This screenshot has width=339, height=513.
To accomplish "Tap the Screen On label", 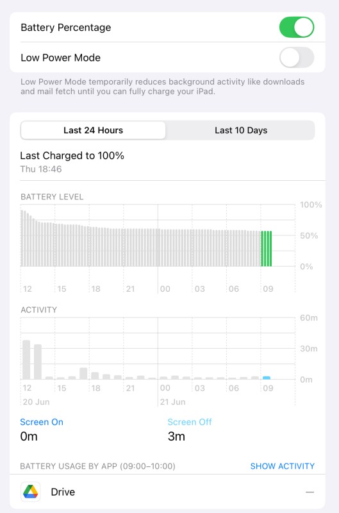I will coord(42,422).
